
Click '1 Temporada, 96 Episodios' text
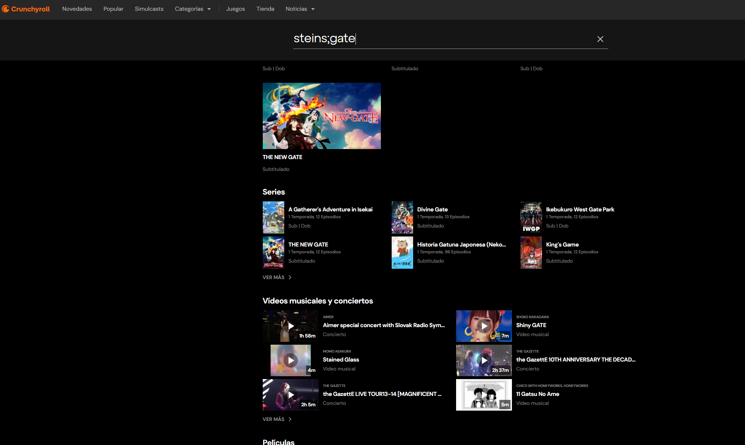click(x=444, y=252)
